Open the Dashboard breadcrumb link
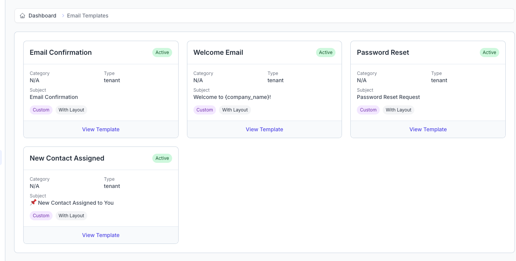Image resolution: width=516 pixels, height=261 pixels. pyautogui.click(x=42, y=16)
